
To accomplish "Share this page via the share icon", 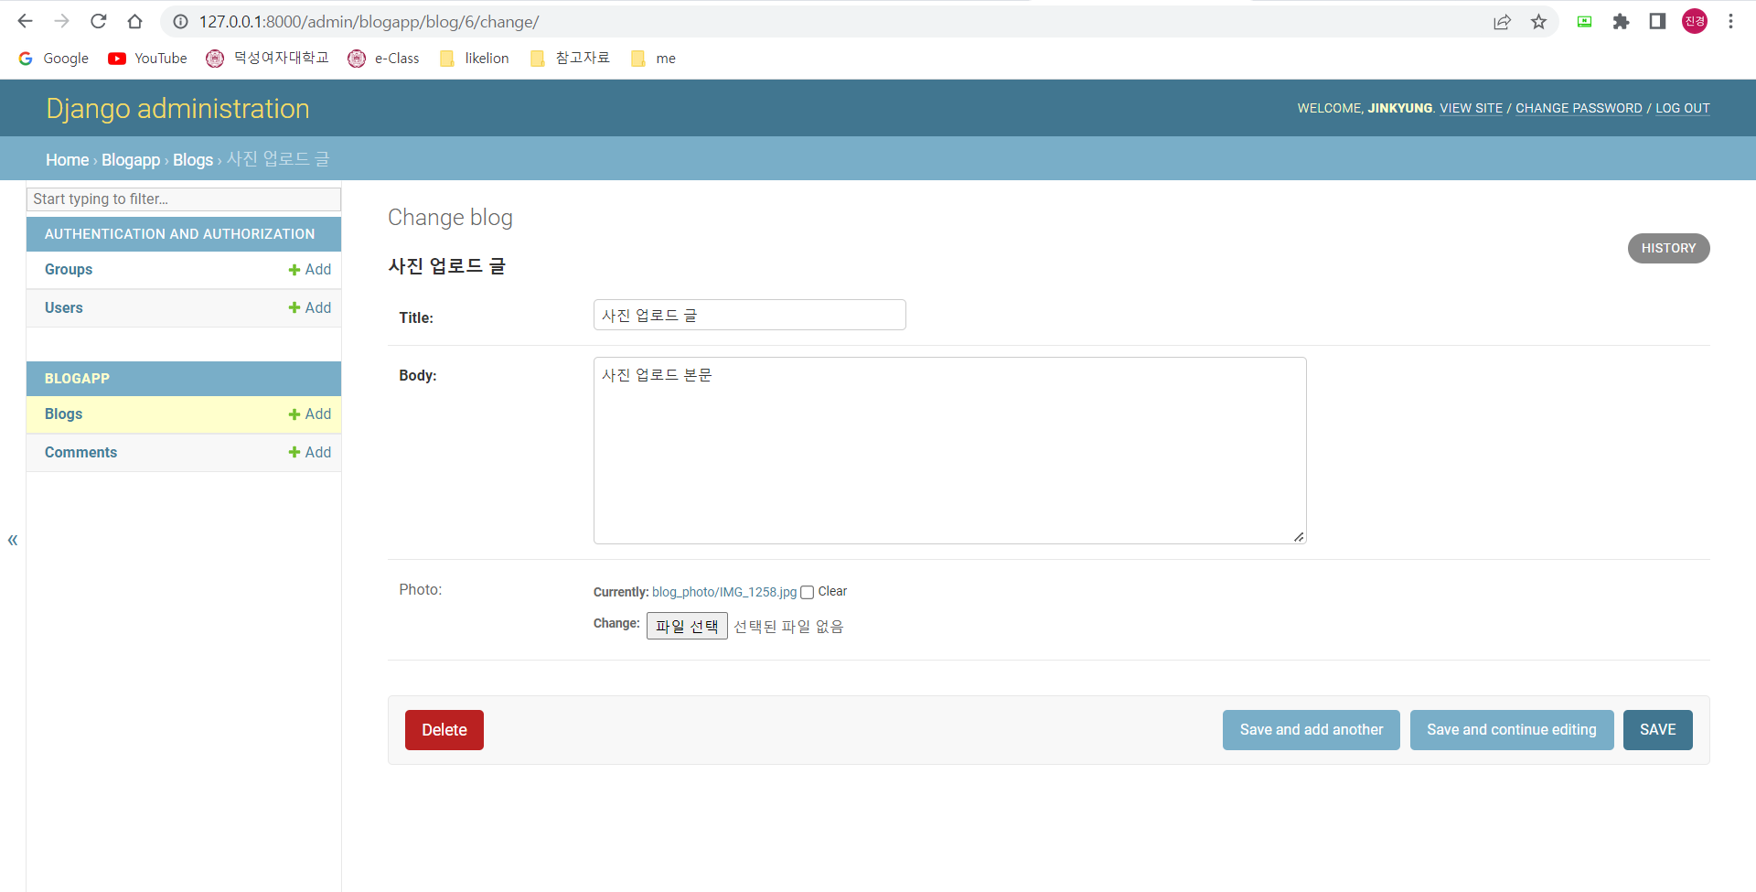I will (x=1502, y=22).
